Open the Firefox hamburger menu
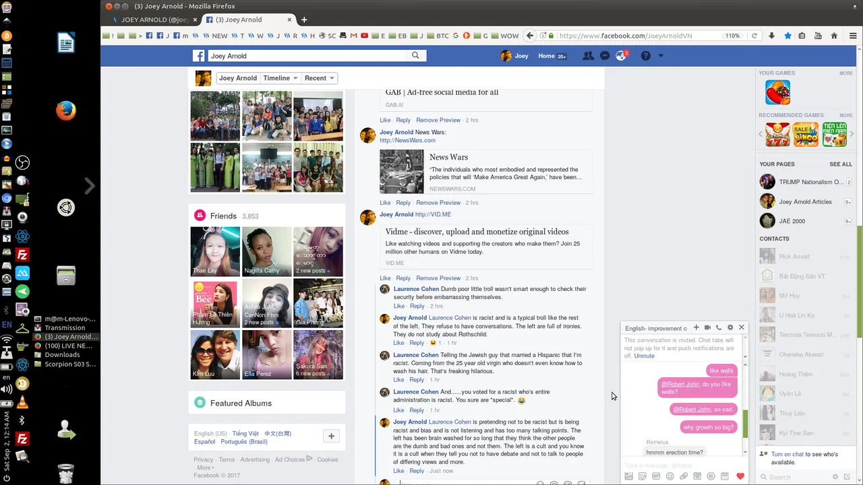This screenshot has width=863, height=485. pyautogui.click(x=853, y=36)
